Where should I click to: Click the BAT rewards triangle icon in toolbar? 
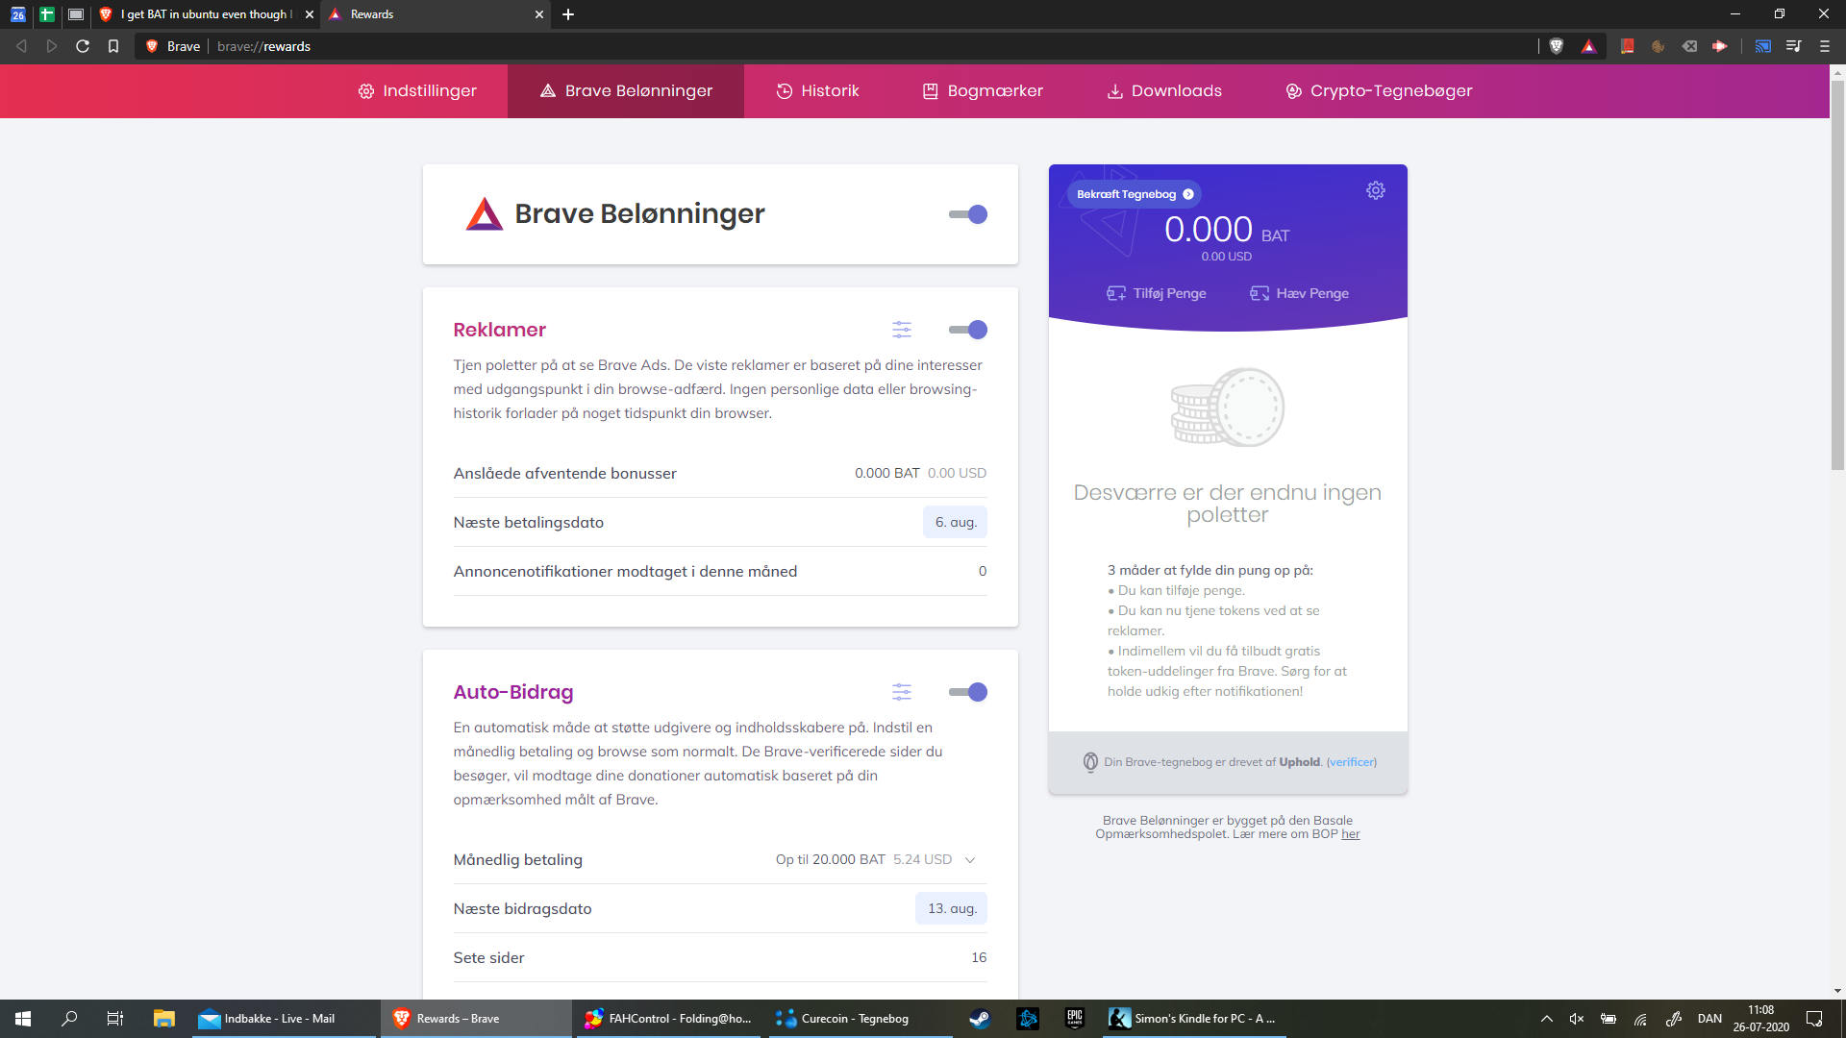pos(1588,46)
